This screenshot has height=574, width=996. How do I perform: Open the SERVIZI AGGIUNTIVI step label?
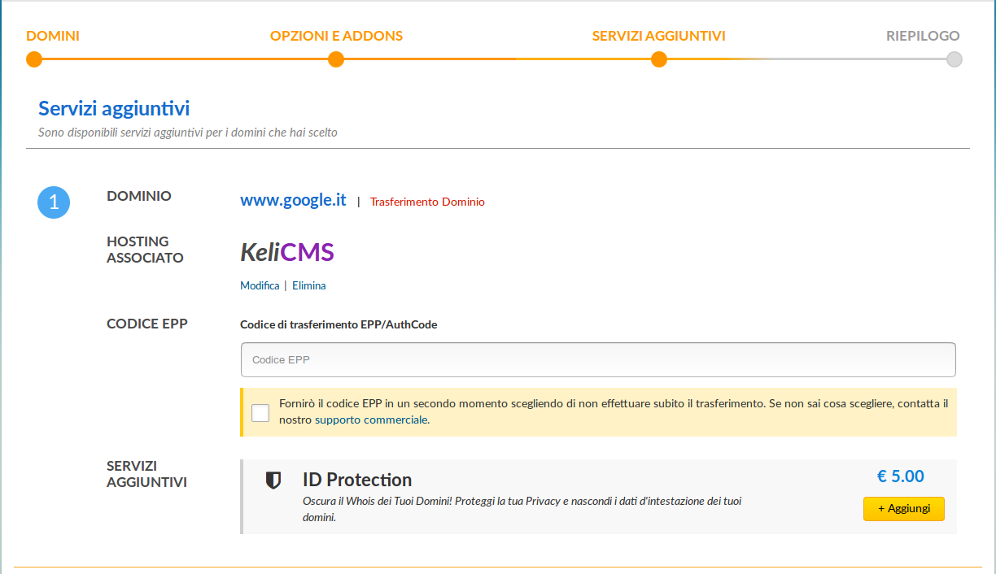click(x=659, y=36)
